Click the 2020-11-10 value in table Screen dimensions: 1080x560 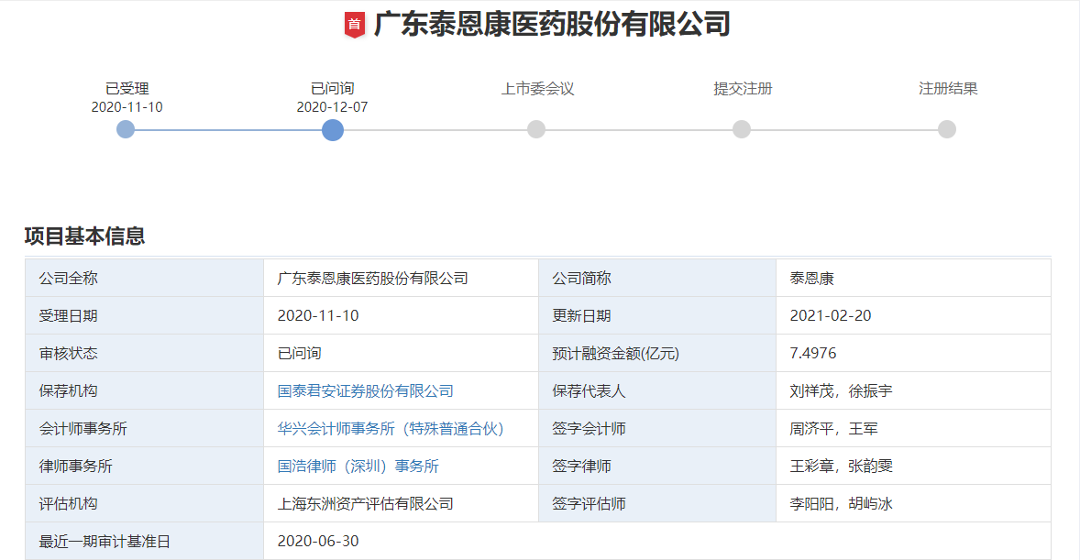pyautogui.click(x=317, y=315)
